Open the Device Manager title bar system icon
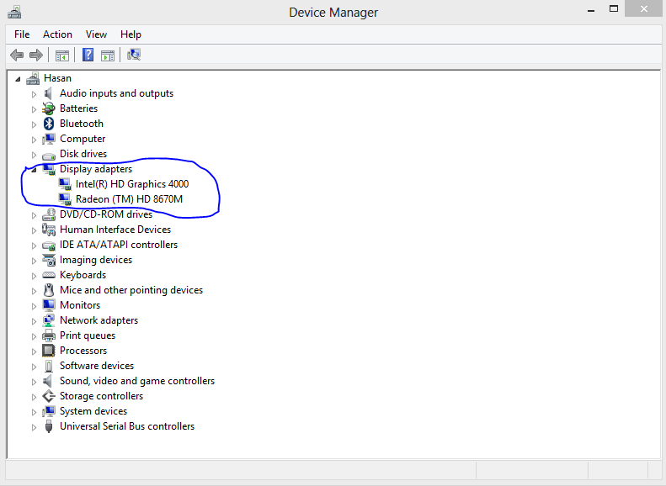This screenshot has height=486, width=666. click(14, 12)
